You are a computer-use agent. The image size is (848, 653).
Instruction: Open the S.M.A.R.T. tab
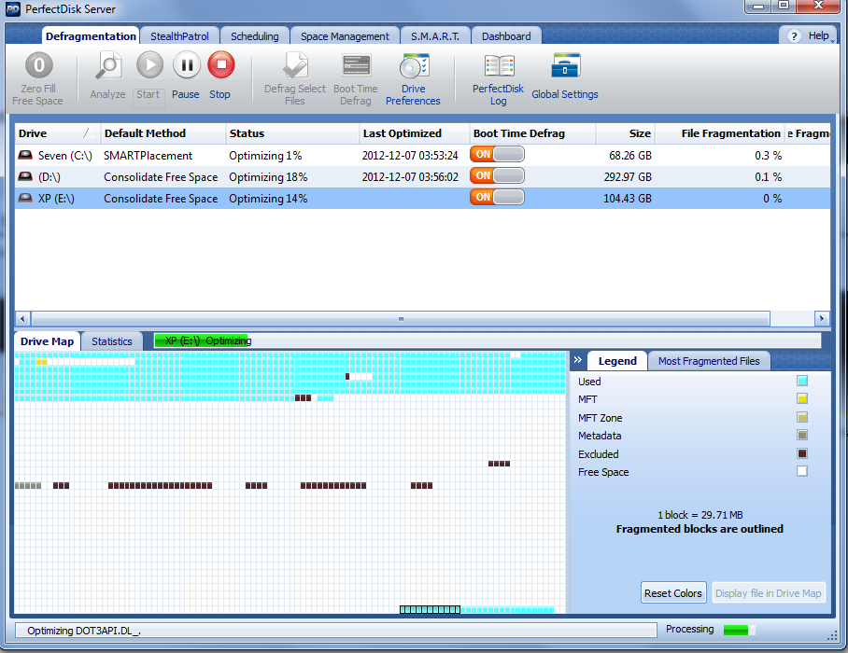[x=435, y=36]
